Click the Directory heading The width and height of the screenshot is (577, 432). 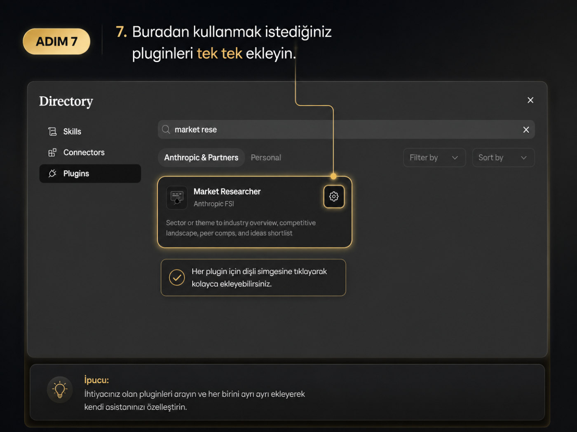[x=66, y=101]
